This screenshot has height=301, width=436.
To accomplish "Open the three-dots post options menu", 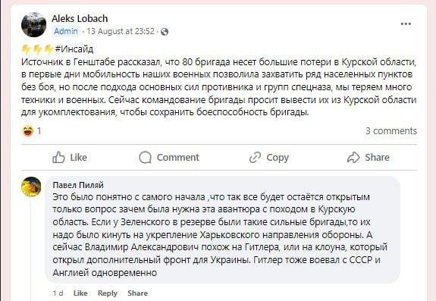I will point(406,24).
